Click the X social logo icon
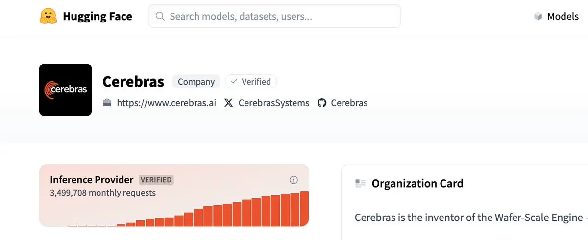Image resolution: width=588 pixels, height=240 pixels. [228, 103]
